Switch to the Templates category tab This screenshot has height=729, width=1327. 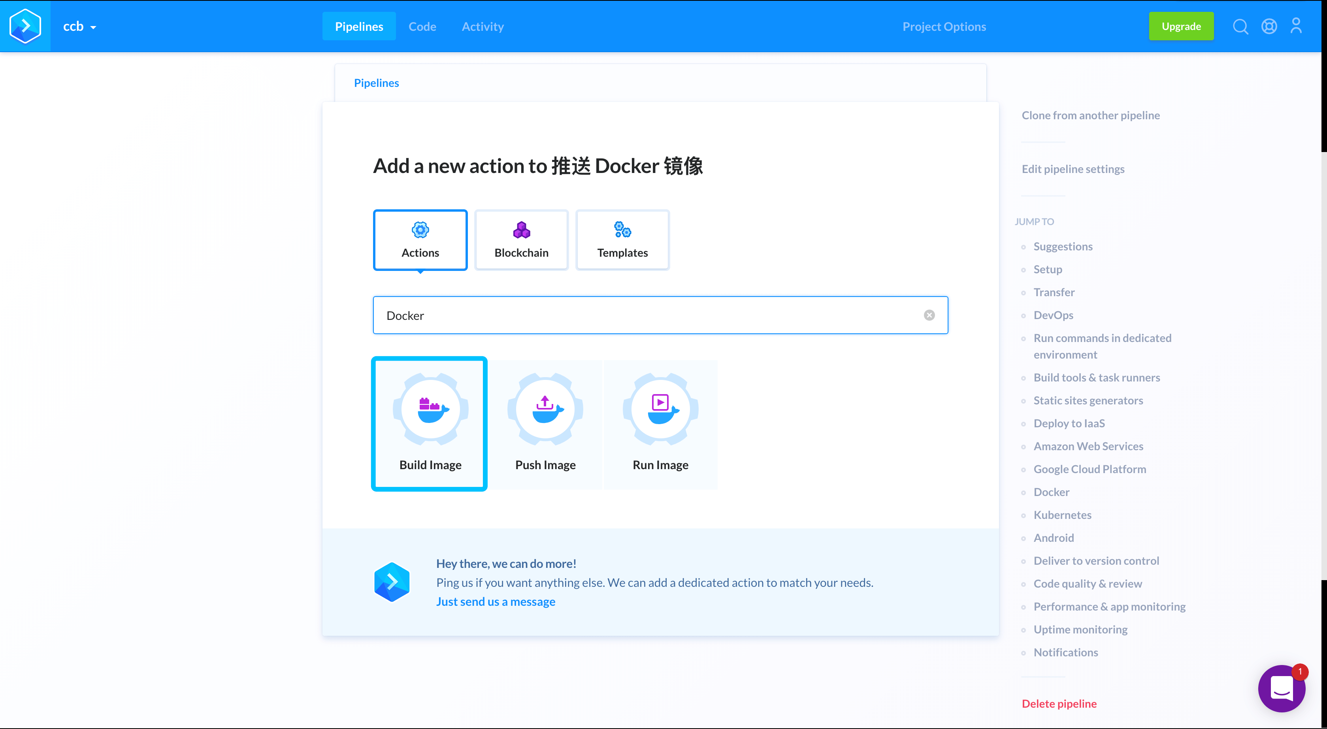(x=622, y=240)
